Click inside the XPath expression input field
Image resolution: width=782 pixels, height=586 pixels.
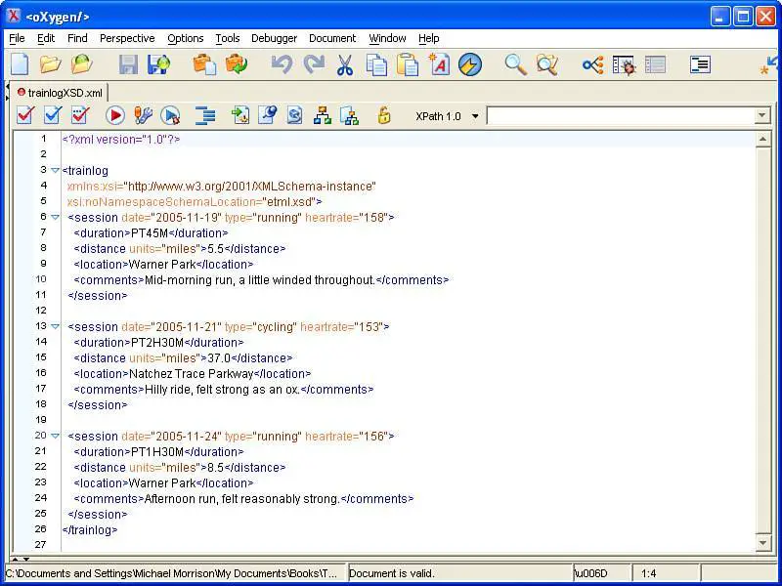[x=621, y=116]
